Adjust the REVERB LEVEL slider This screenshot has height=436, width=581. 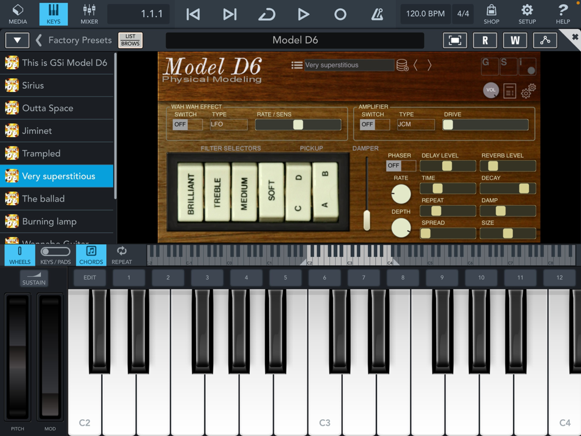tap(508, 166)
